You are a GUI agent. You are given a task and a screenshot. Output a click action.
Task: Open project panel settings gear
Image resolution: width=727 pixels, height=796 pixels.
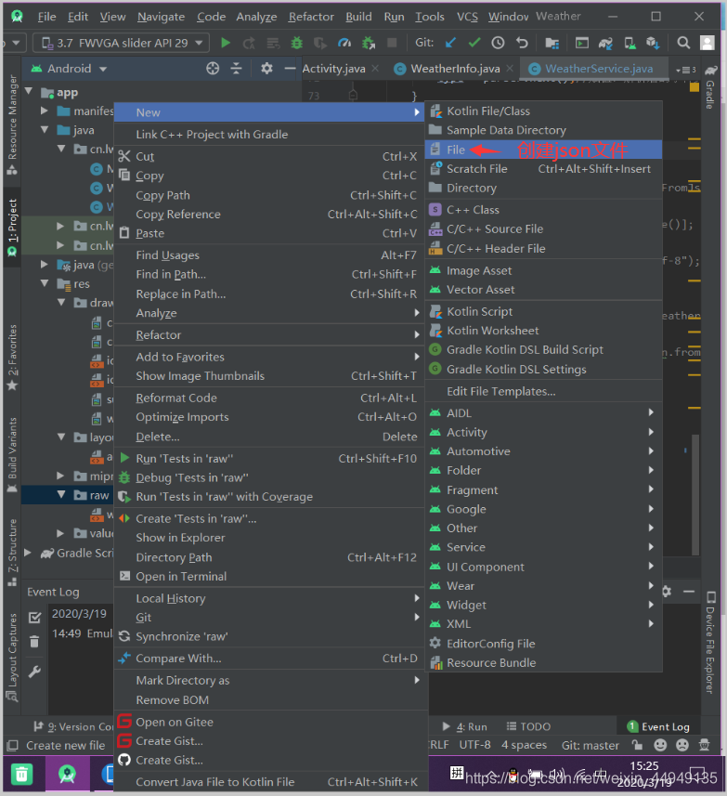coord(266,68)
